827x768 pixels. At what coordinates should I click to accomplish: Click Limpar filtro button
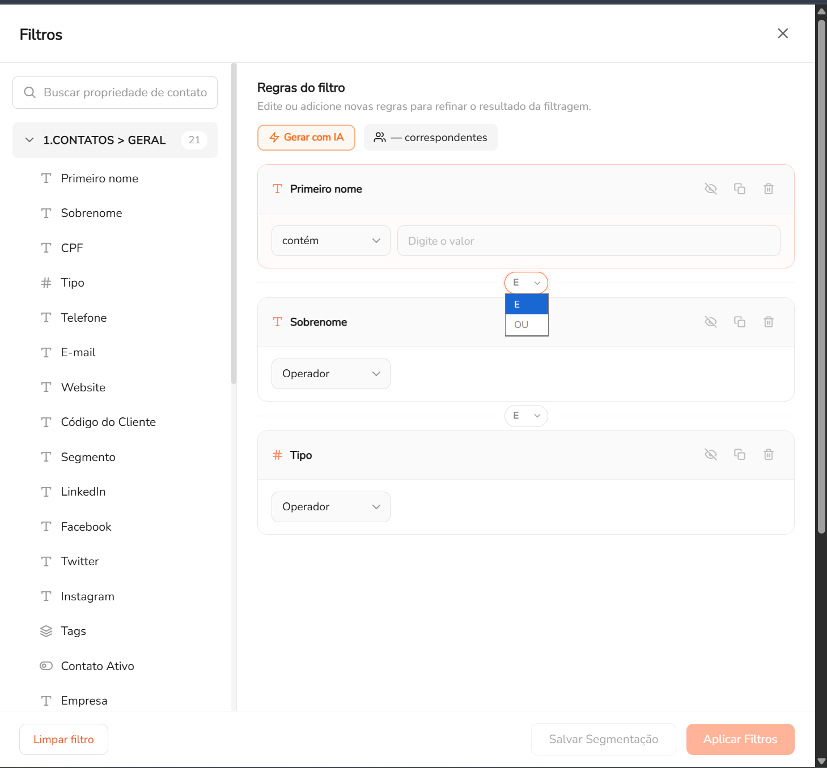(x=63, y=739)
